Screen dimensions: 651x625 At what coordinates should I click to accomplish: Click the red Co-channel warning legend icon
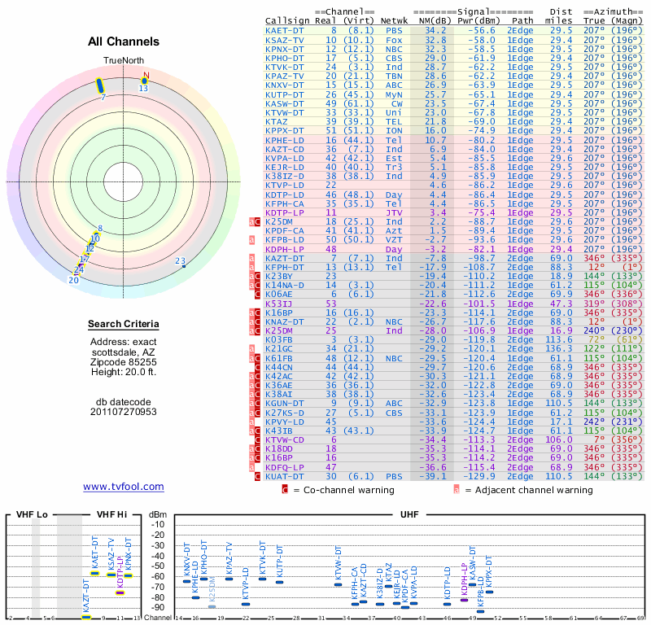click(285, 490)
